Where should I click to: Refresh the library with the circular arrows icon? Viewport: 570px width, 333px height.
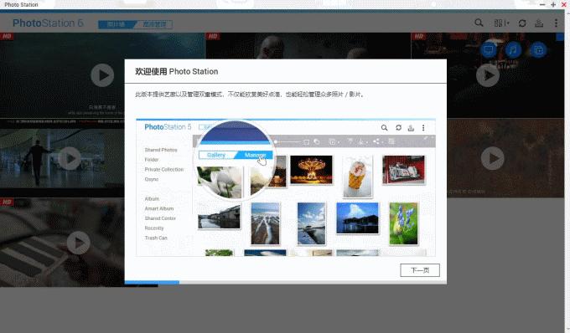522,23
